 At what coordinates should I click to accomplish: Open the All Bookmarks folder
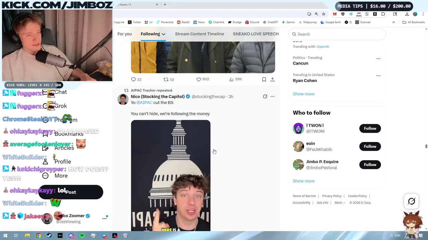click(x=414, y=22)
